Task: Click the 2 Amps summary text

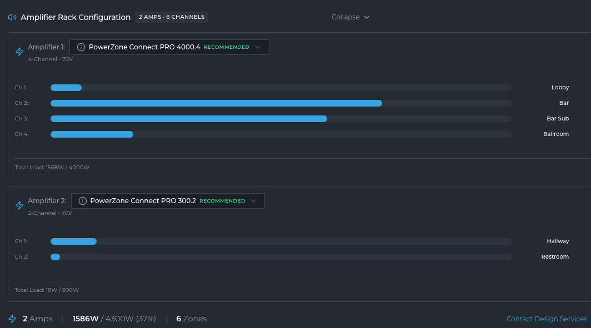Action: pyautogui.click(x=38, y=319)
